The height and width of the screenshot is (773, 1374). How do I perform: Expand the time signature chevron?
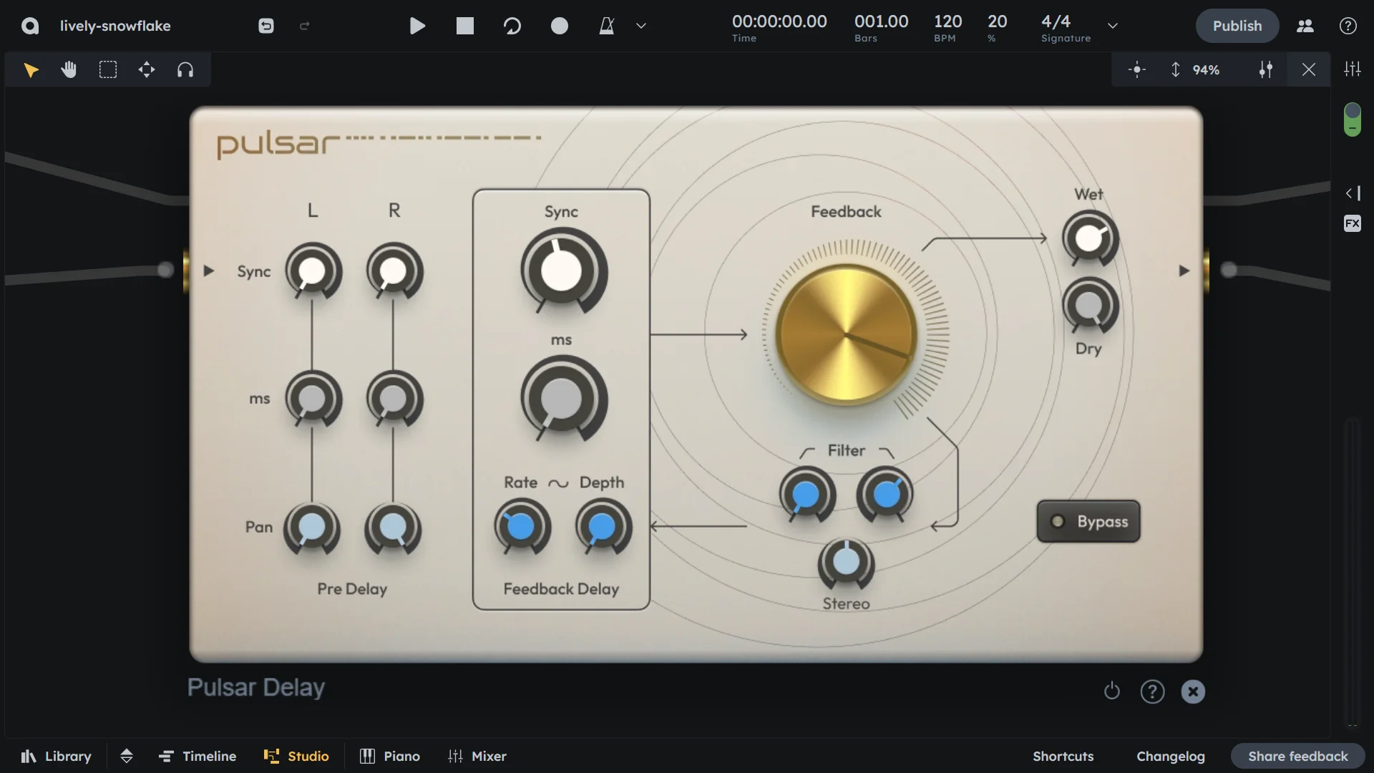1113,26
